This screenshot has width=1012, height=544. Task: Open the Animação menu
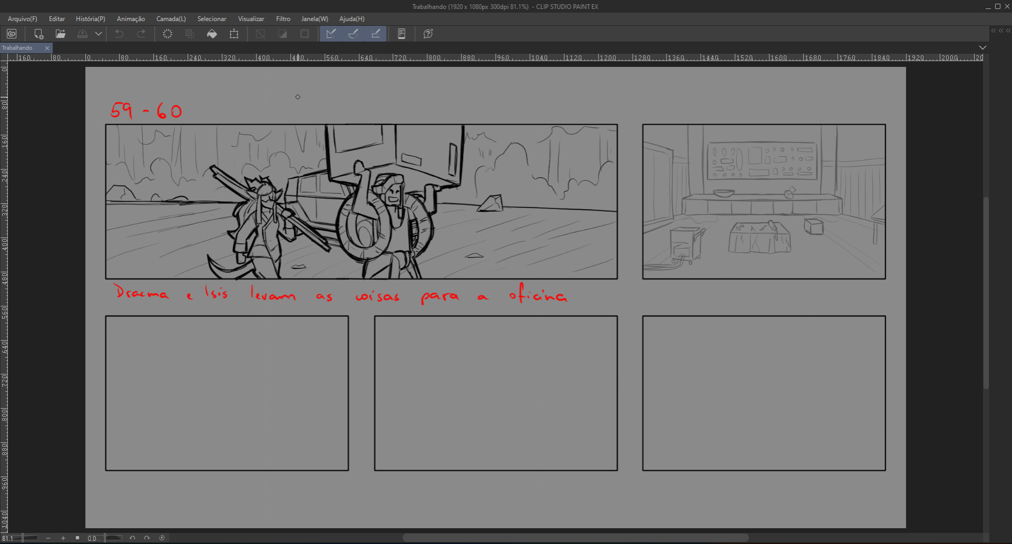click(x=131, y=19)
